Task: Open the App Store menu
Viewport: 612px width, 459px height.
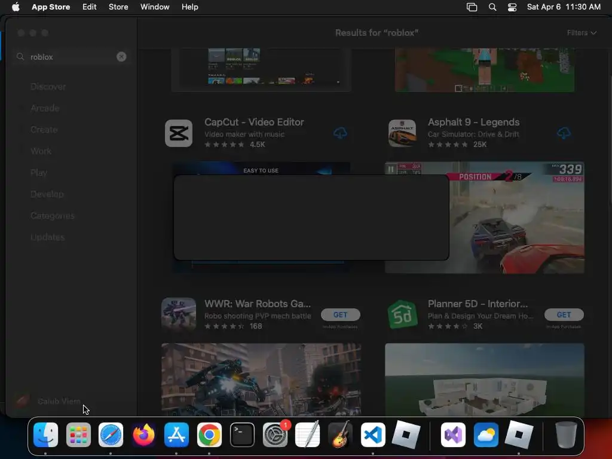Action: [x=51, y=7]
